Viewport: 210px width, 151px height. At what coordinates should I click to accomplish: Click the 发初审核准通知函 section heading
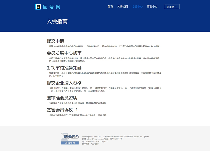(x=64, y=68)
